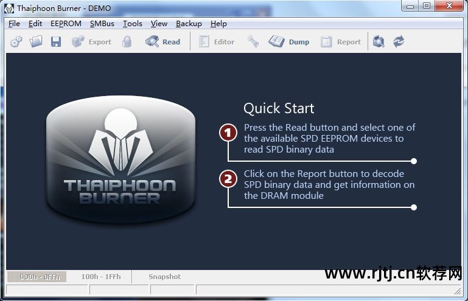Open the EEPROM menu

pyautogui.click(x=66, y=24)
